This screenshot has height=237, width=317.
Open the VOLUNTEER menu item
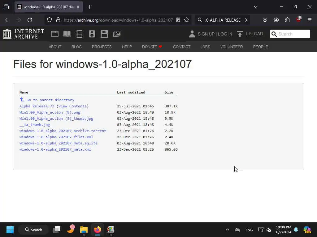[232, 47]
